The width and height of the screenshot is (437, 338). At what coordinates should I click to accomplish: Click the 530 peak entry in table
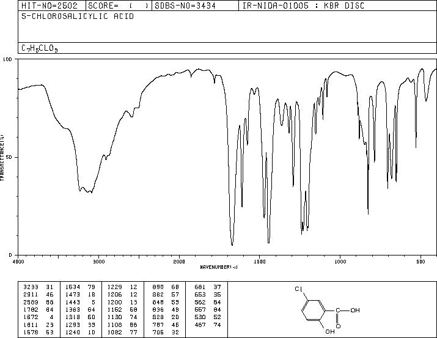click(x=208, y=317)
